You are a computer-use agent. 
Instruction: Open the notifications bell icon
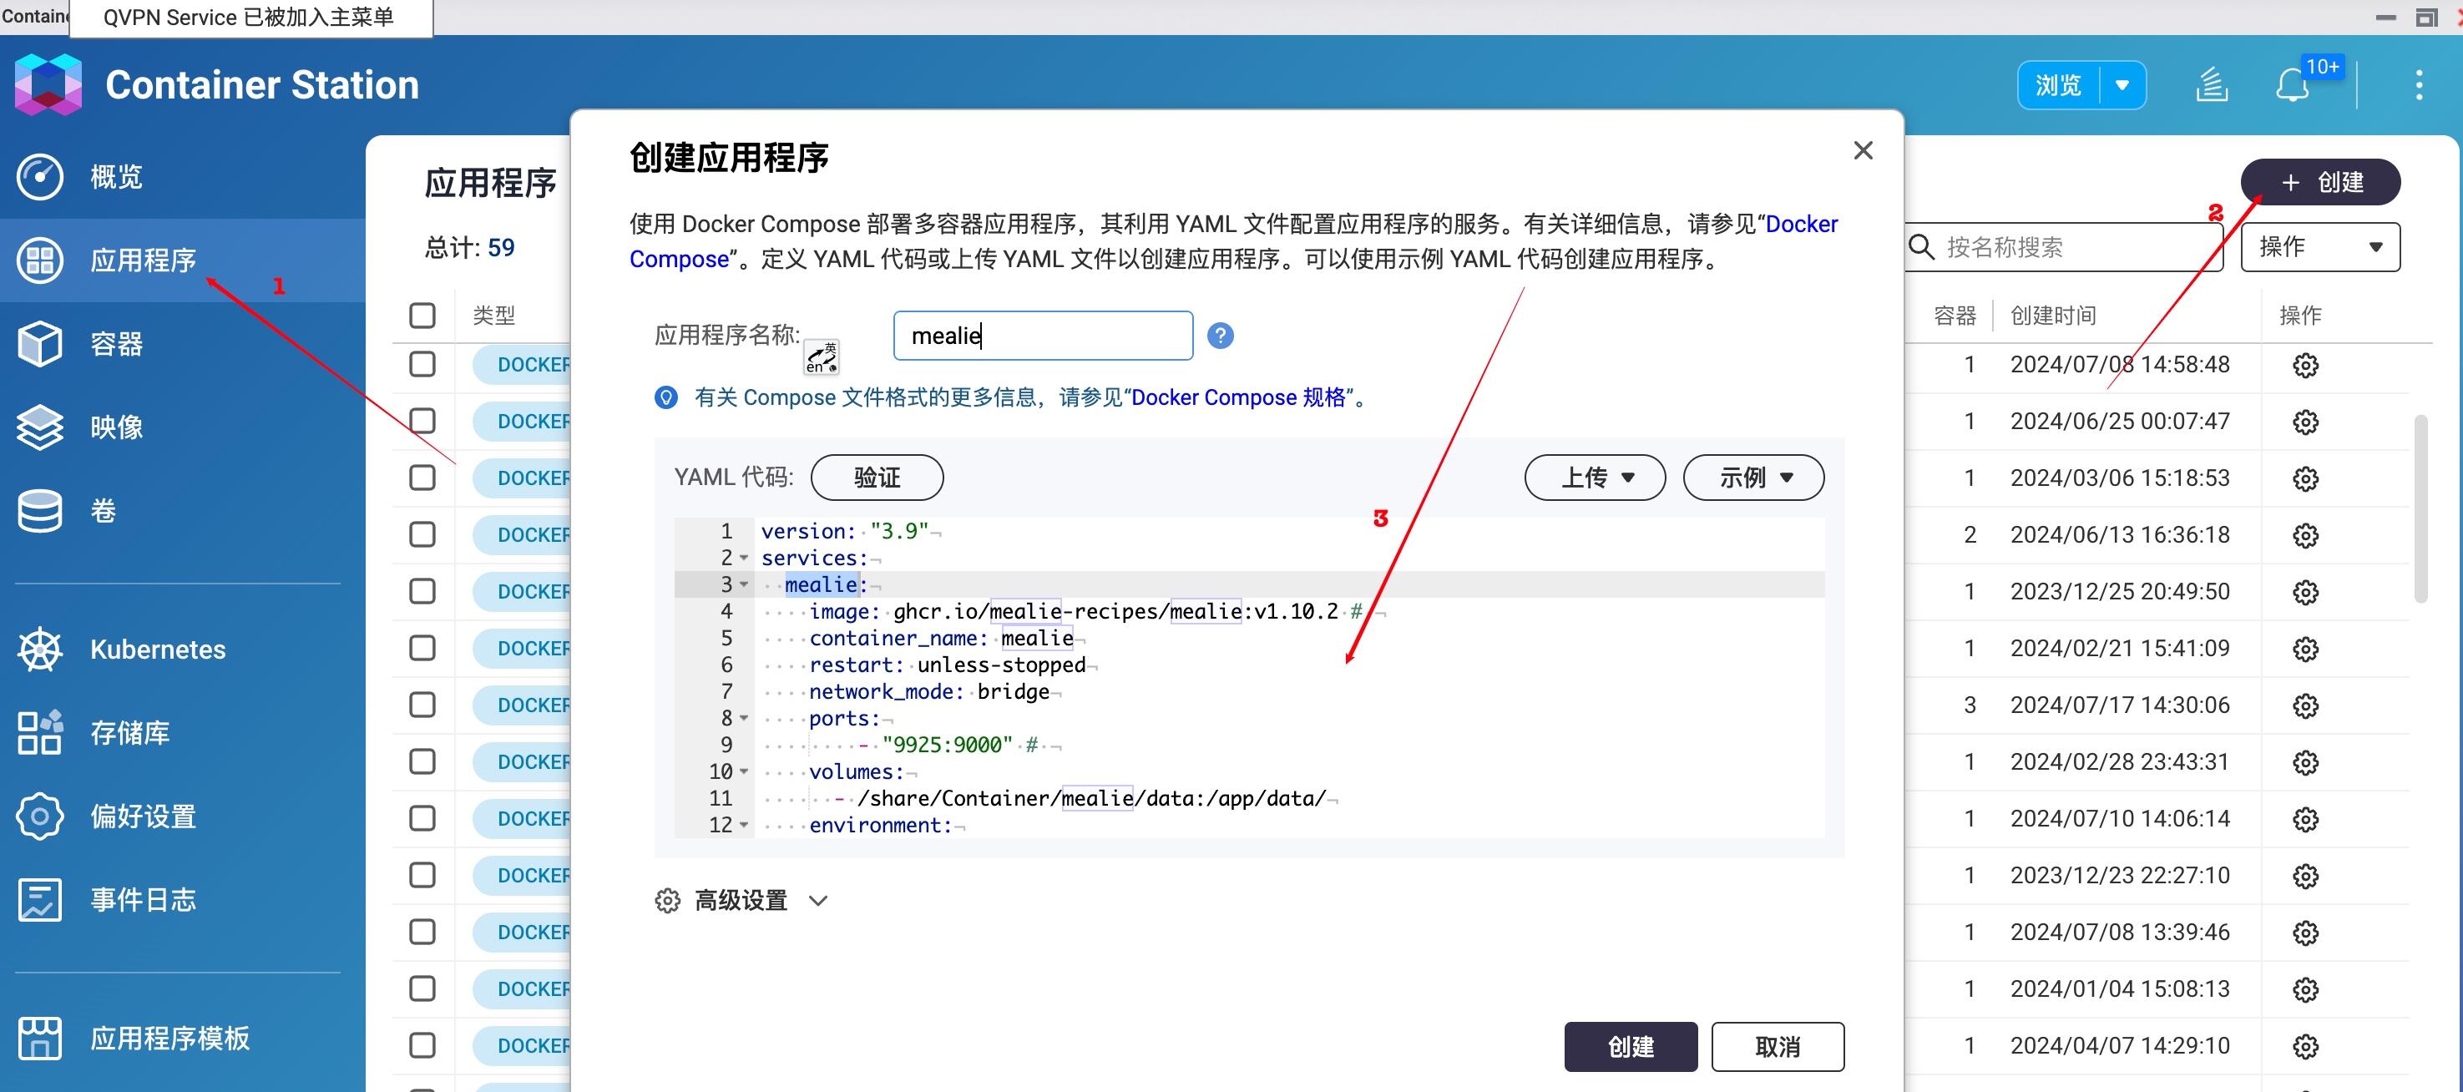[2292, 86]
